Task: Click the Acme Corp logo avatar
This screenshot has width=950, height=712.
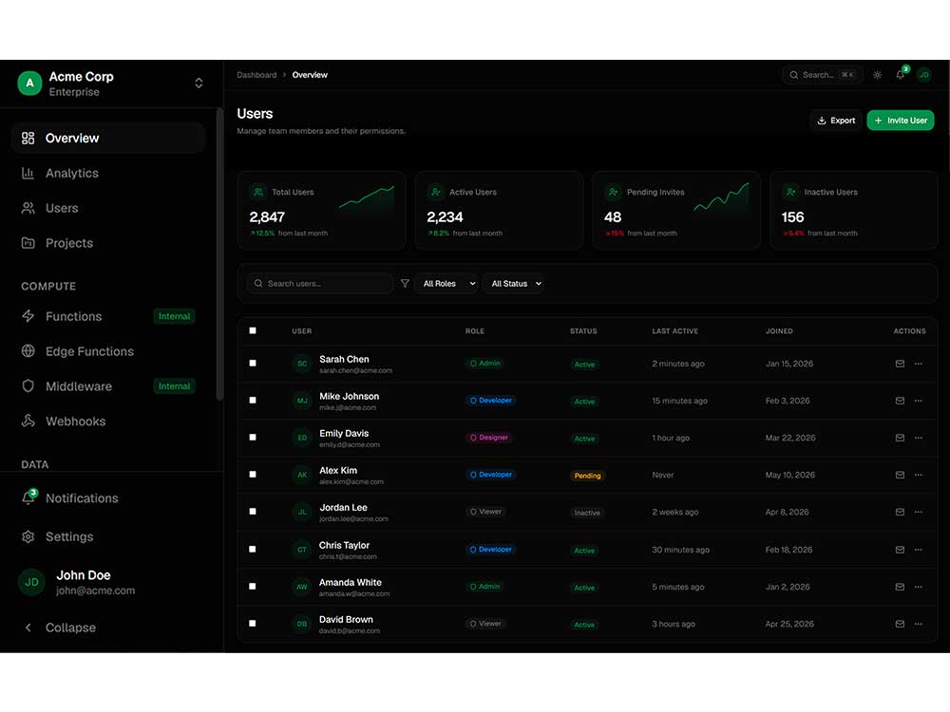Action: pyautogui.click(x=29, y=84)
